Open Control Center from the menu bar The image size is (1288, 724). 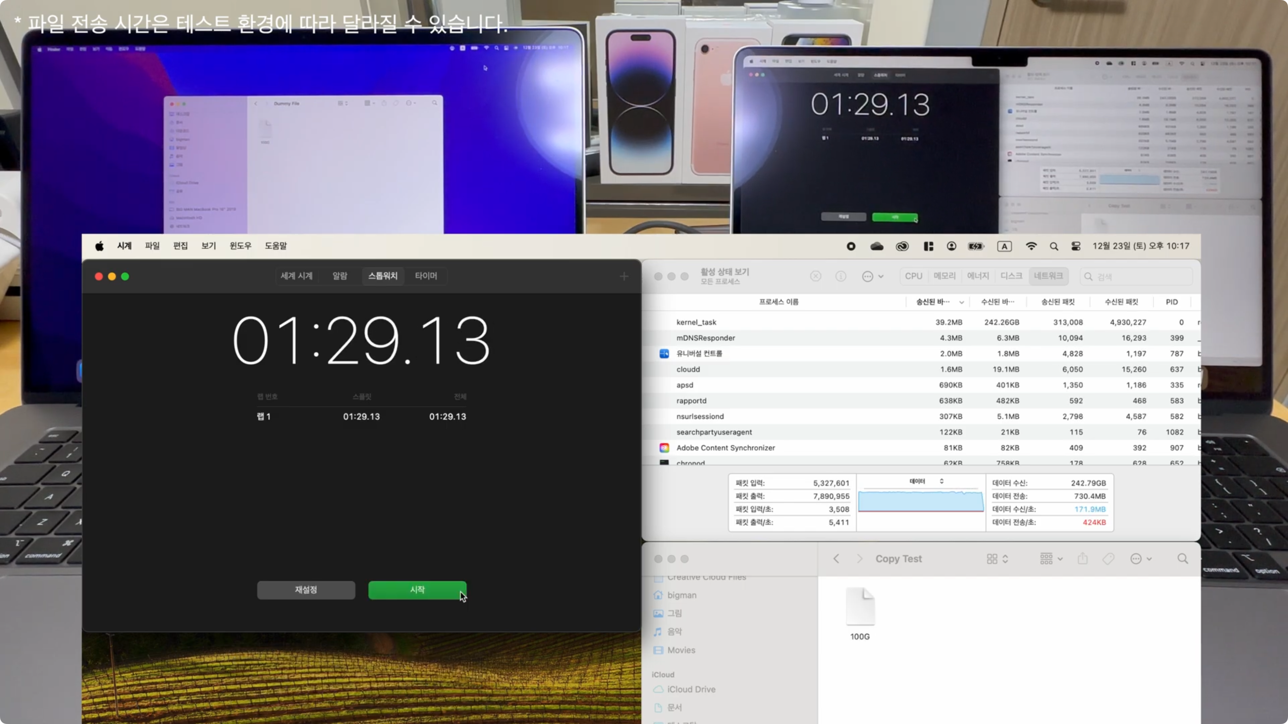[x=1075, y=246]
